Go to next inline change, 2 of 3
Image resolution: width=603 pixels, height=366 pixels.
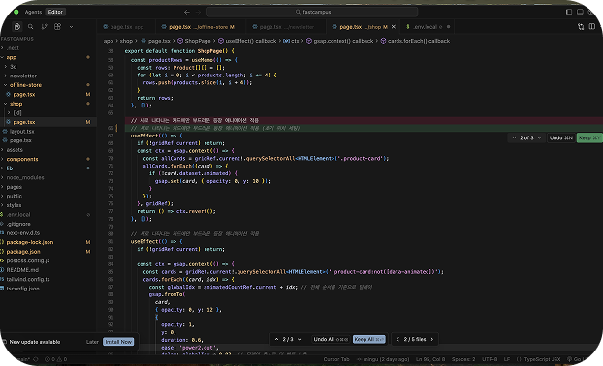click(539, 137)
